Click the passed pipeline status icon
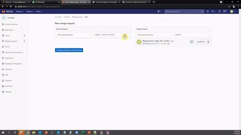The height and width of the screenshot is (135, 241). (x=192, y=42)
